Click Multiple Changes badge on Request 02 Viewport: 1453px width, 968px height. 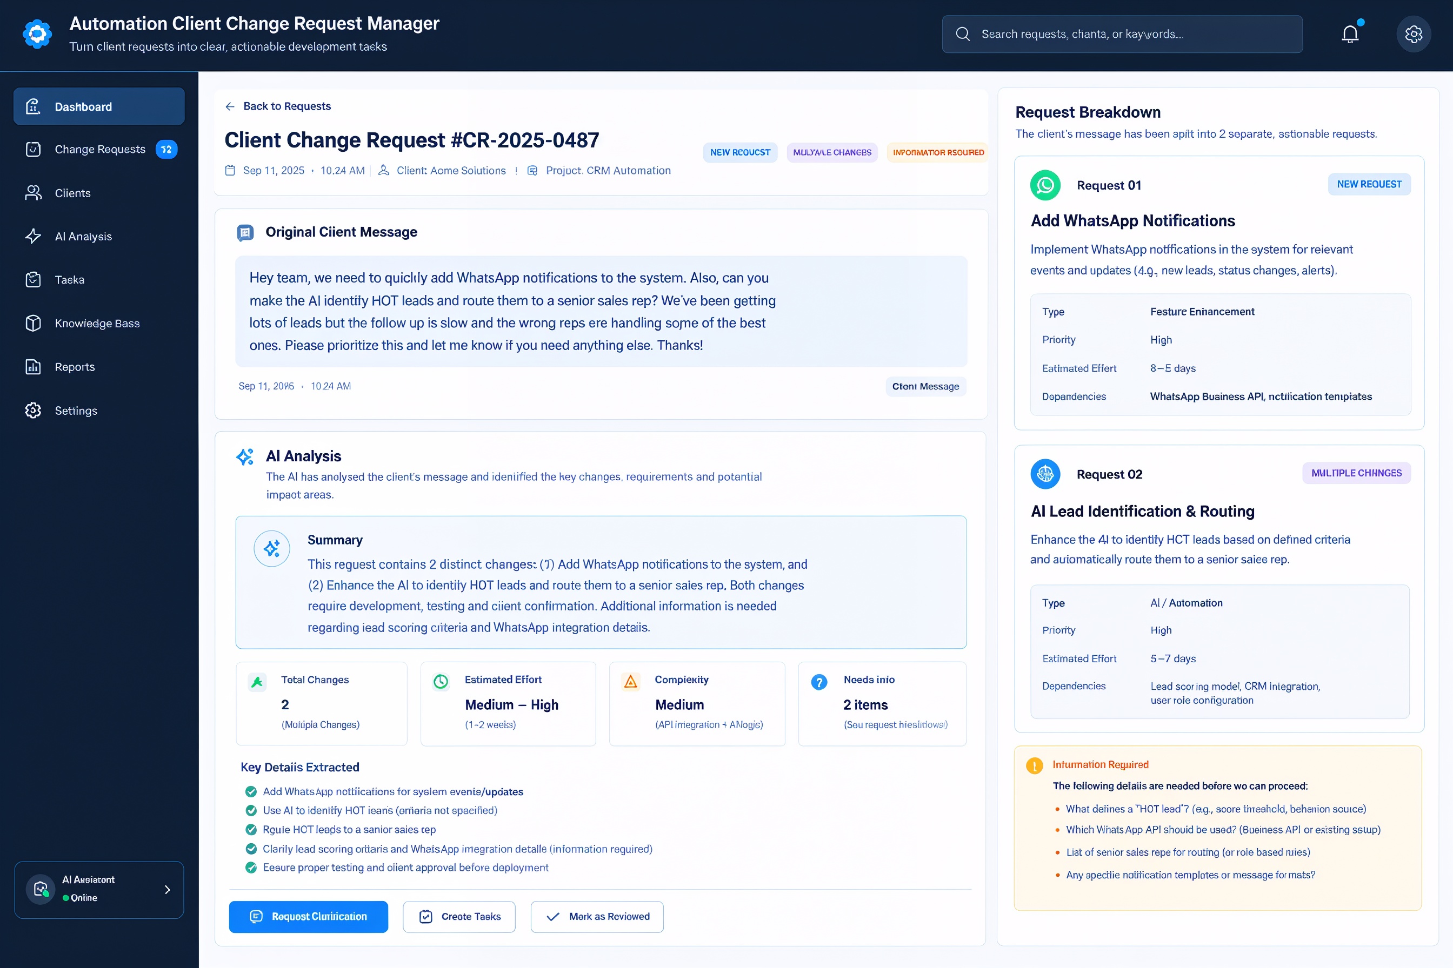point(1356,473)
